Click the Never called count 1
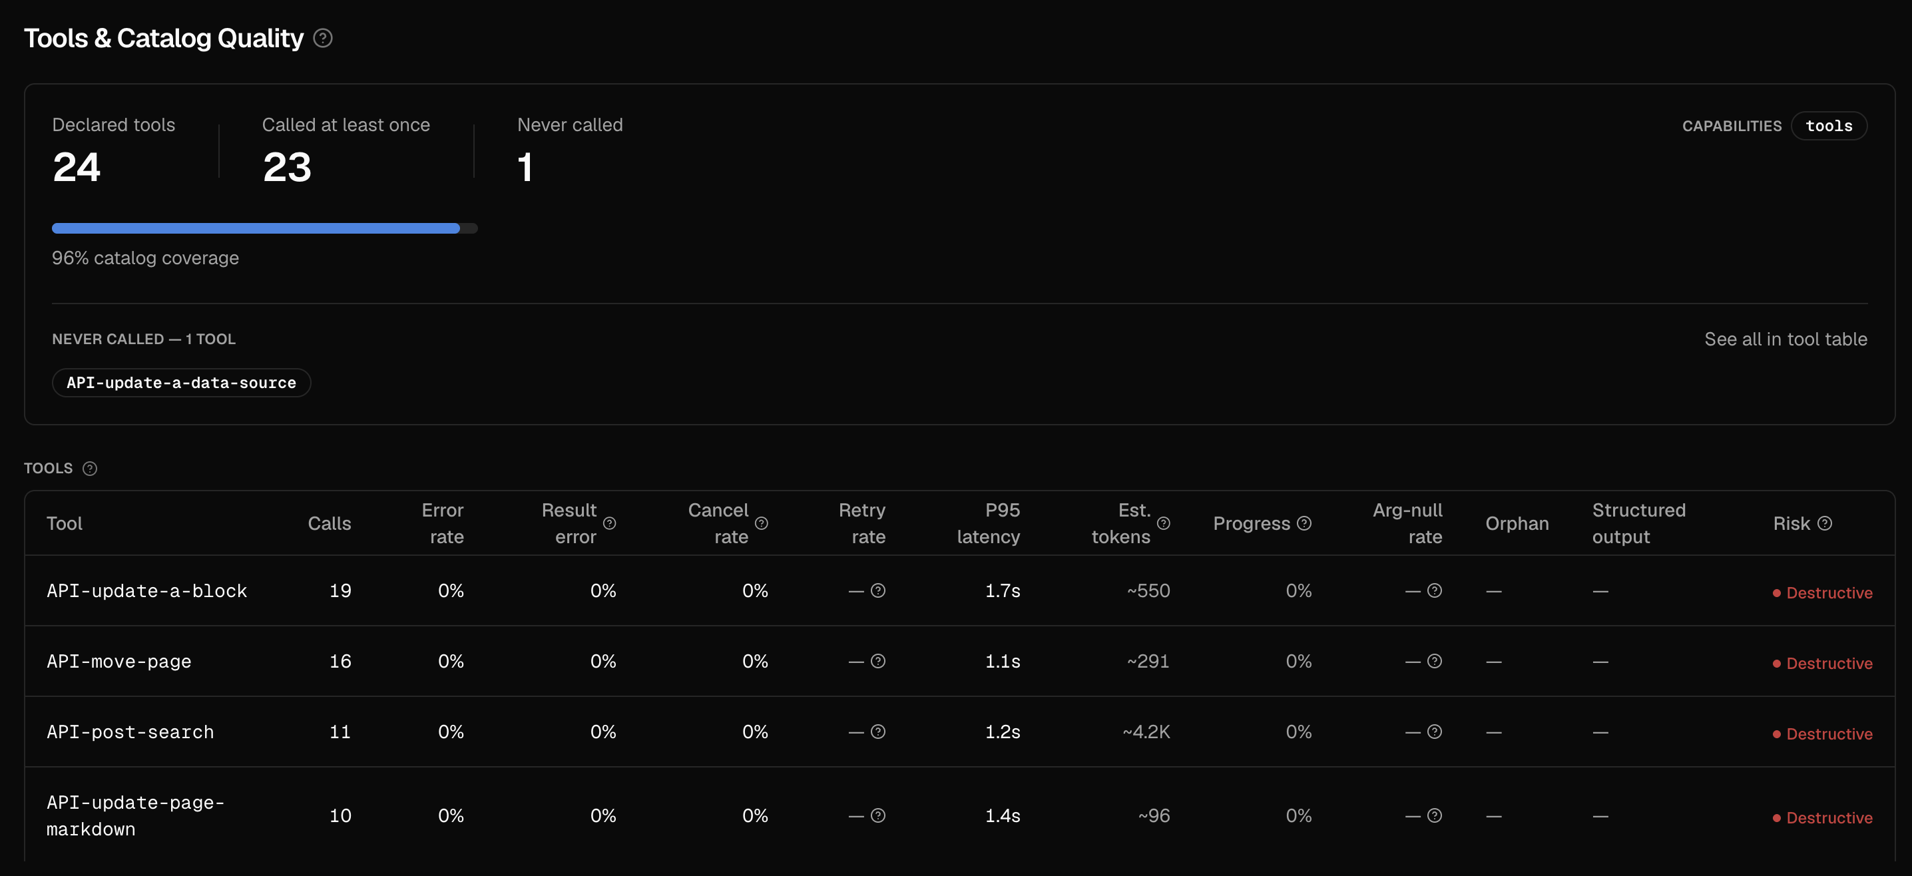Viewport: 1912px width, 876px height. pos(525,167)
